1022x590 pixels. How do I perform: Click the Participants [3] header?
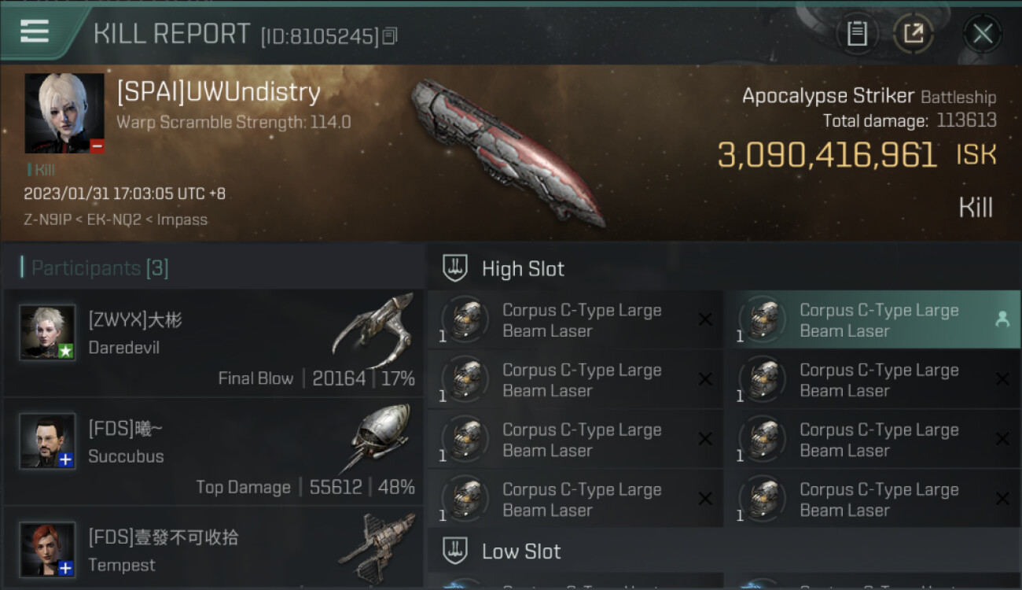pyautogui.click(x=100, y=268)
